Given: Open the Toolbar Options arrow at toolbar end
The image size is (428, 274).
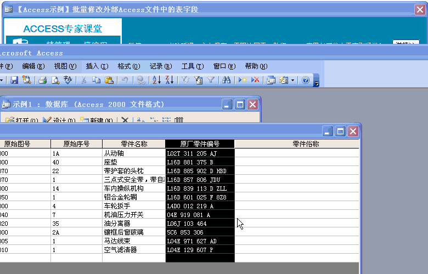Looking at the screenshot, I should (317, 81).
